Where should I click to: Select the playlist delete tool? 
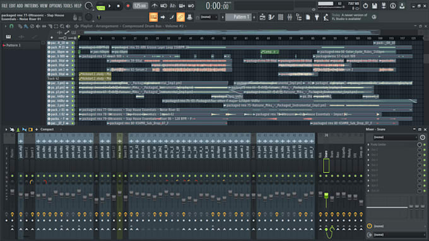(x=32, y=26)
